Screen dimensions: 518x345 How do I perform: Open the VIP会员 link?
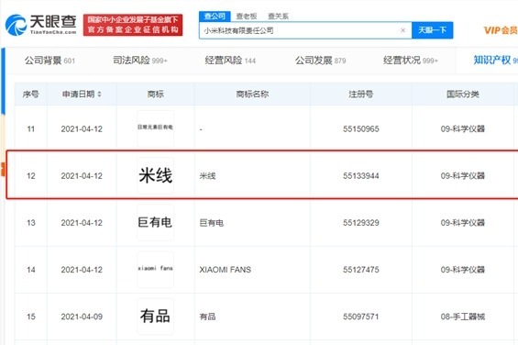click(x=501, y=30)
